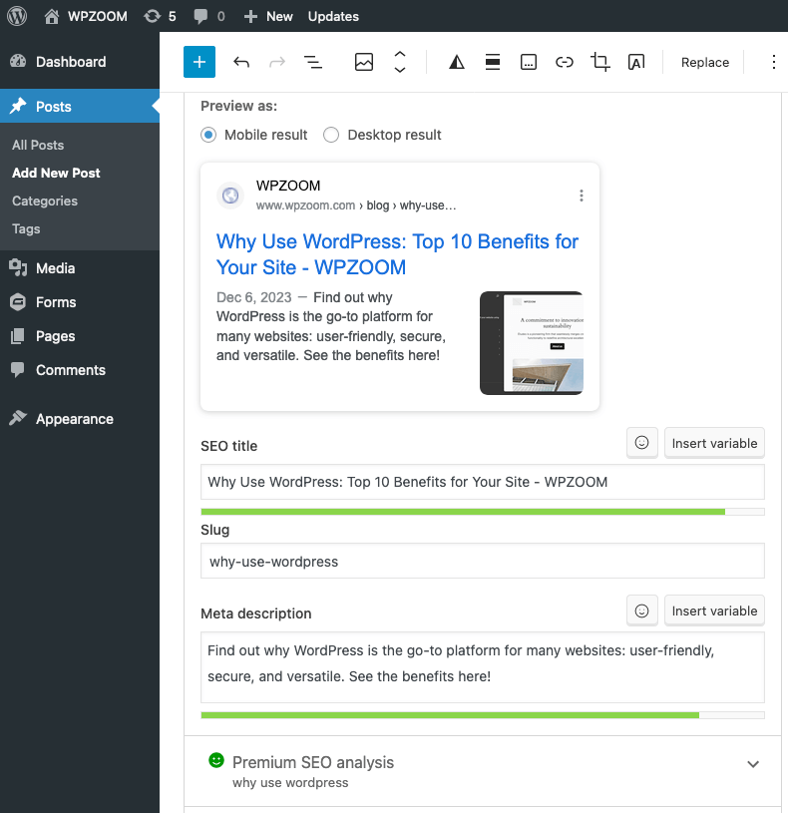Click the image block type icon
Screen dimensions: 788x813
tap(364, 62)
